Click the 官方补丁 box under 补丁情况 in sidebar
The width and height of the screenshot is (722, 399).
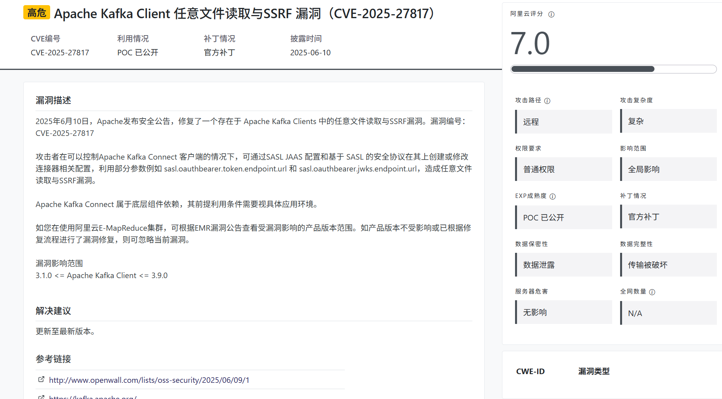668,216
